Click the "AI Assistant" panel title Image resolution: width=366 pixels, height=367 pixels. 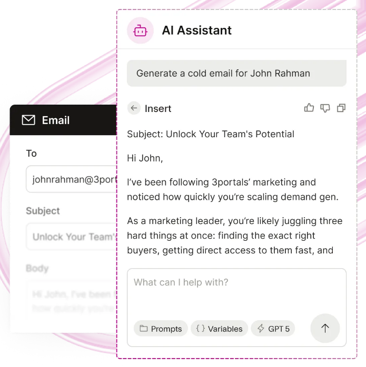click(x=197, y=30)
